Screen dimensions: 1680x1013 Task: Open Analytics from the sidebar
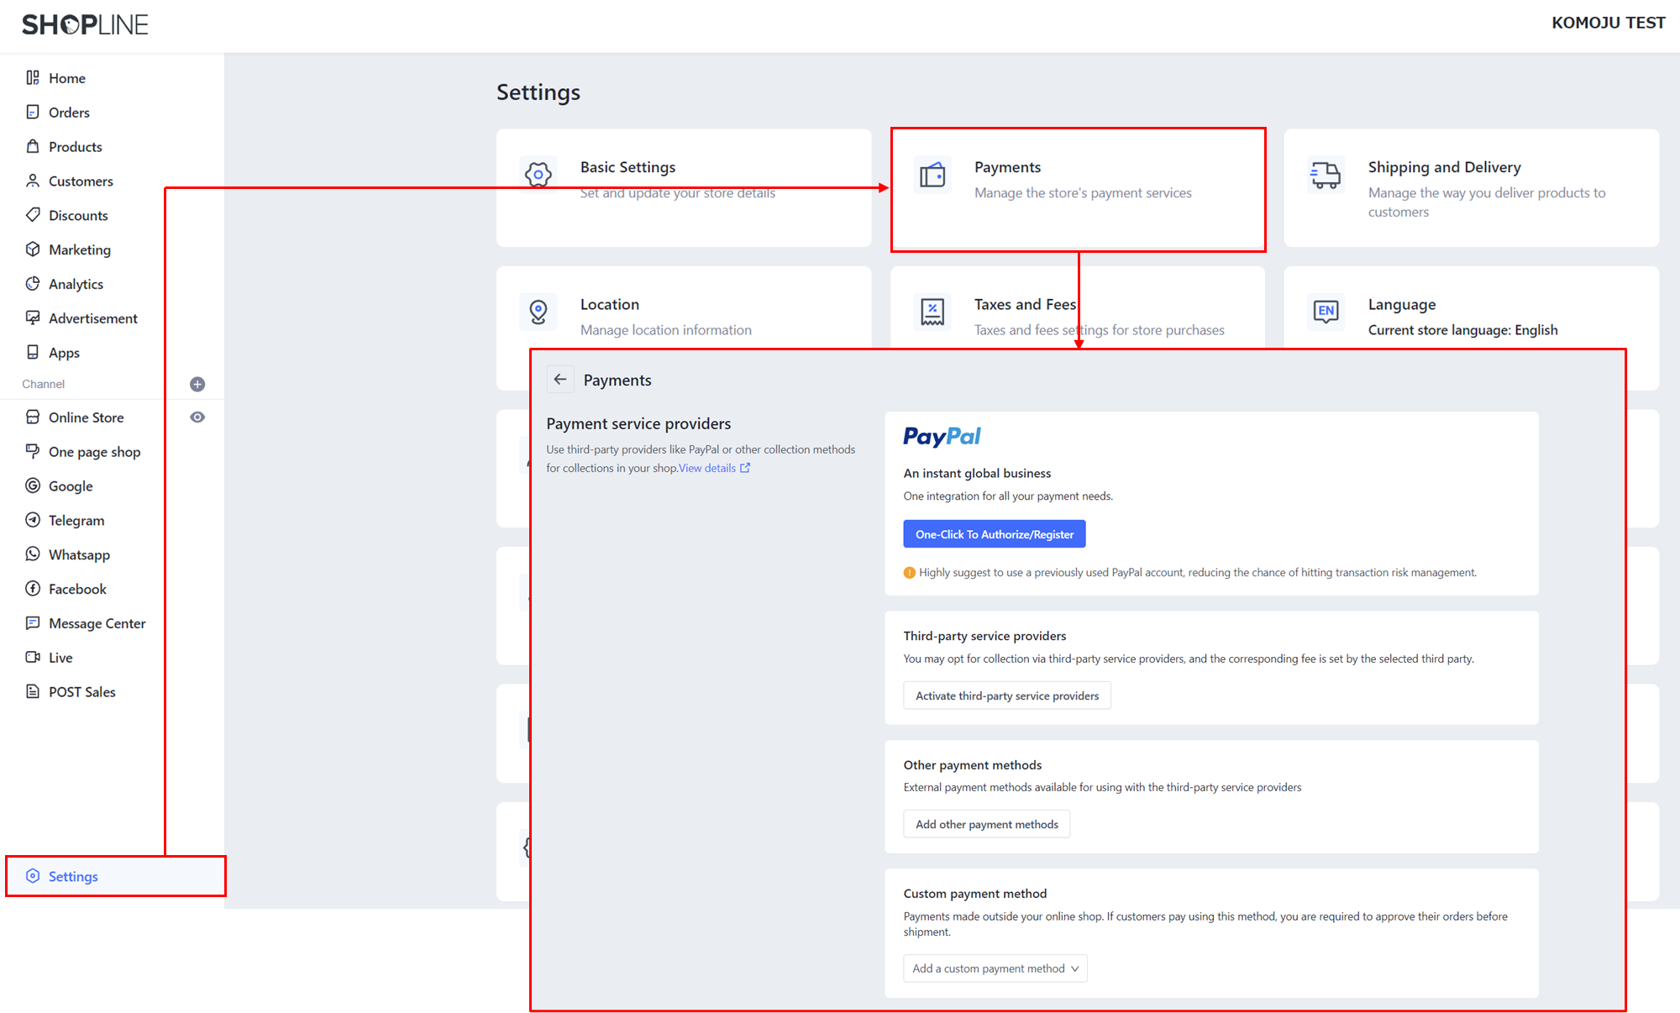(x=76, y=284)
